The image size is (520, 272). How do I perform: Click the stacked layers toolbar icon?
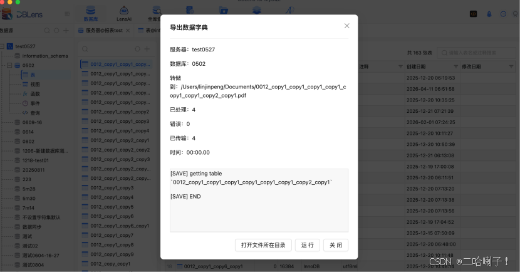click(x=257, y=11)
